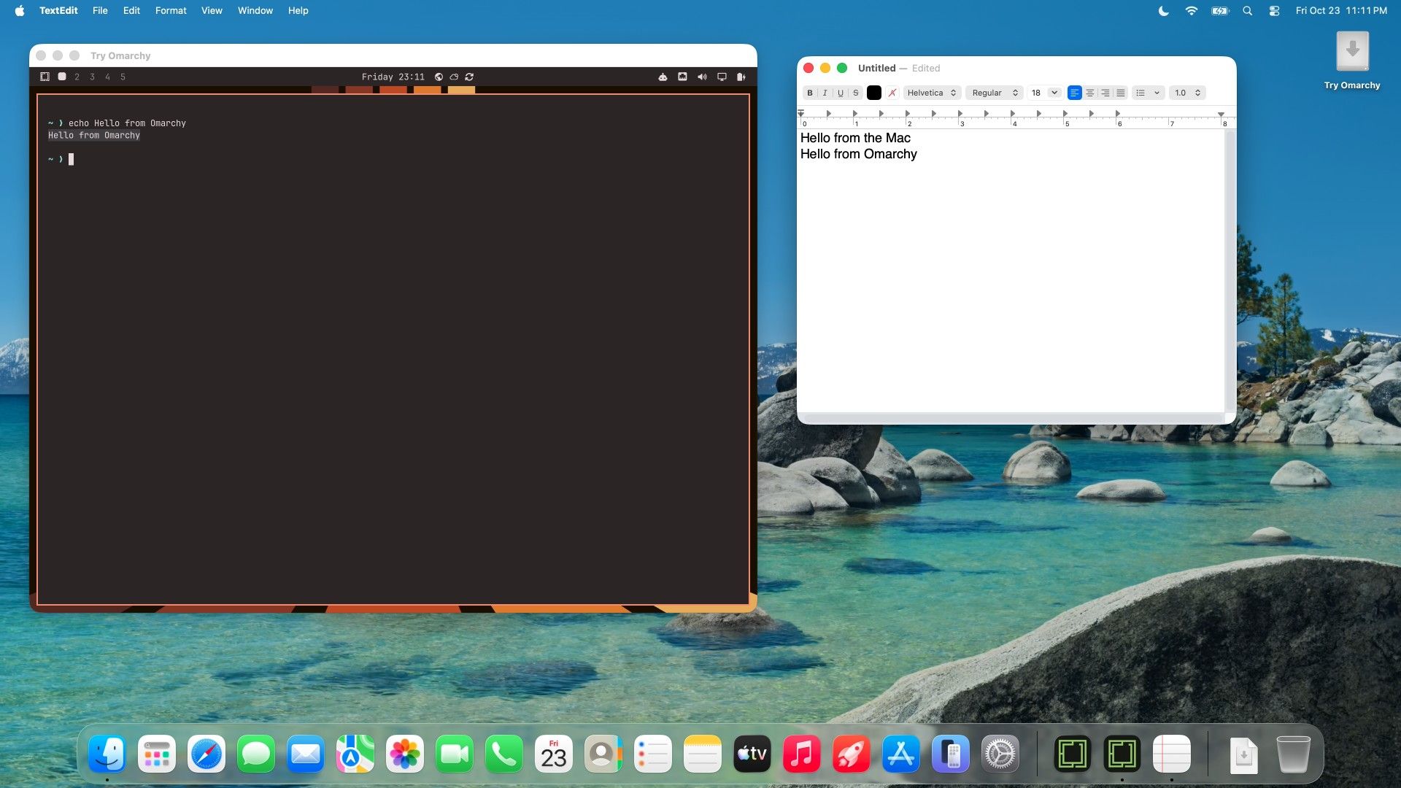This screenshot has width=1401, height=788.
Task: Click the globe icon in Omarchy bar
Action: [x=439, y=77]
